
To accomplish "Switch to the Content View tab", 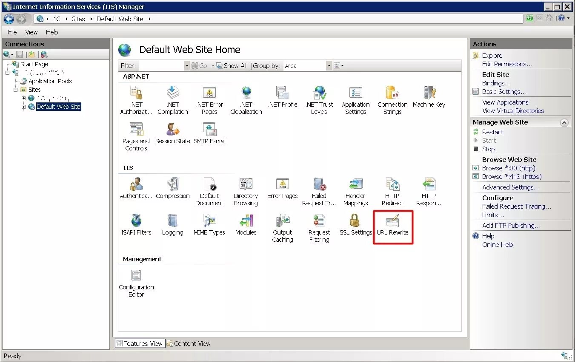I will tap(189, 343).
